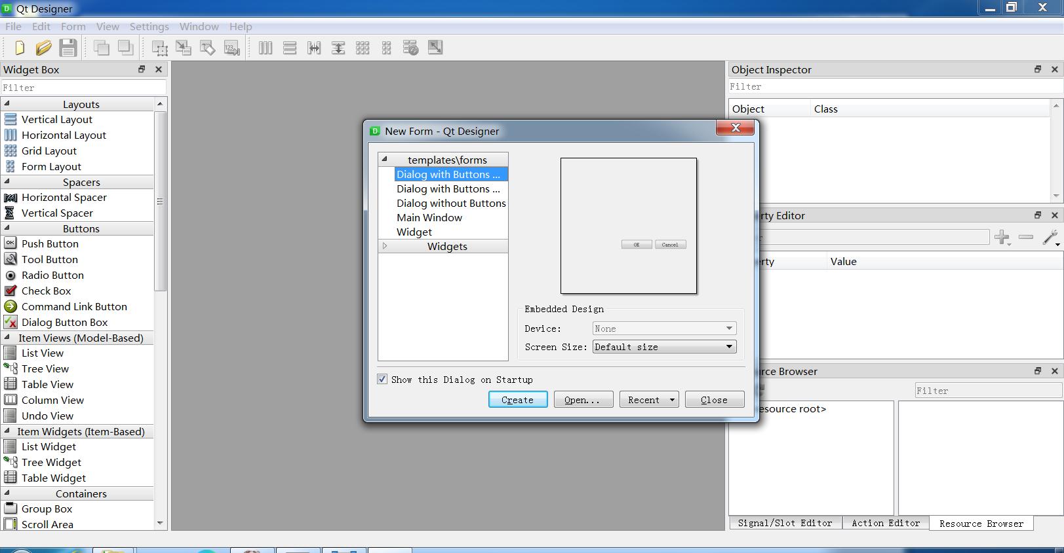Viewport: 1064px width, 553px height.
Task: Open the Edit menu
Action: [41, 26]
